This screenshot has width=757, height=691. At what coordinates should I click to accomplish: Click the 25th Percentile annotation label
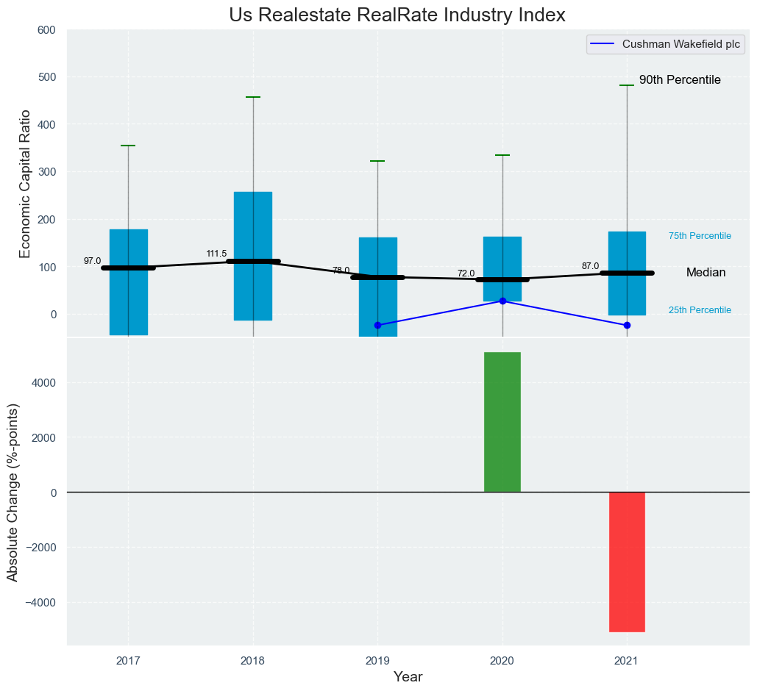point(700,310)
